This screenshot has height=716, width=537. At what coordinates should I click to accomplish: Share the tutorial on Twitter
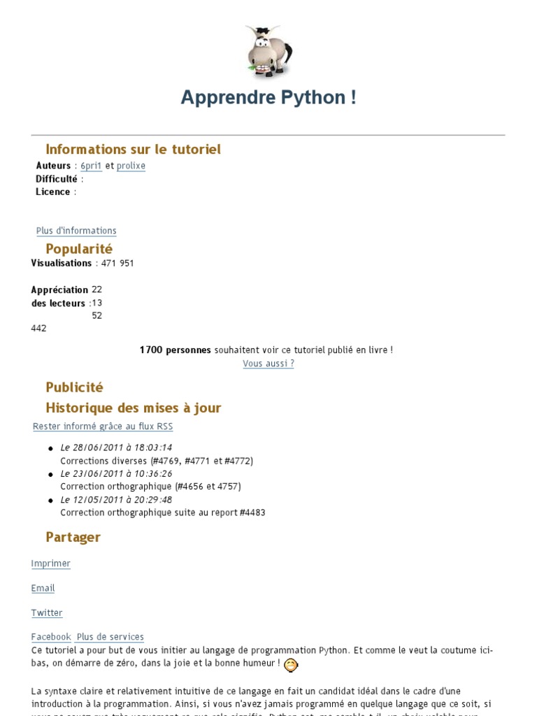(x=47, y=613)
